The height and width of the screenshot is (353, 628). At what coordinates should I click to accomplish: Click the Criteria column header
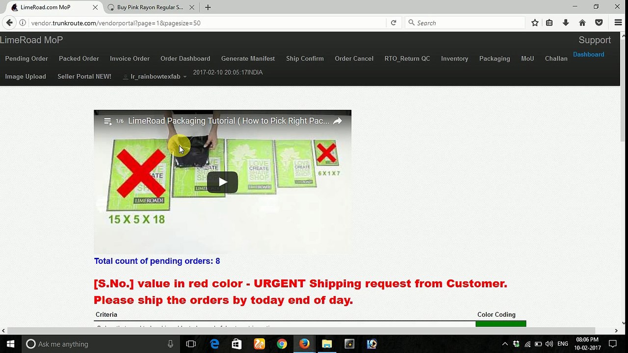point(106,315)
